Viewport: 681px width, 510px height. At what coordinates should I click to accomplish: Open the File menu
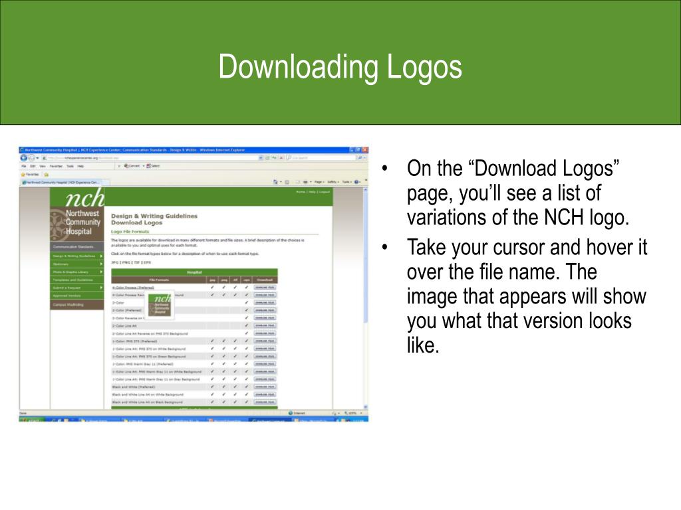pyautogui.click(x=24, y=166)
